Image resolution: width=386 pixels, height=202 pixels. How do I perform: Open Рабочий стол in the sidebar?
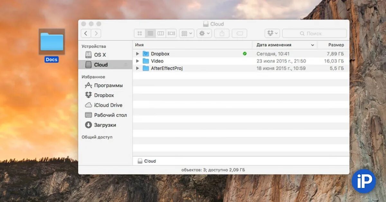click(x=106, y=115)
